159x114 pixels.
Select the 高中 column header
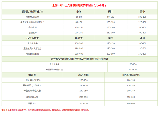click(142, 12)
